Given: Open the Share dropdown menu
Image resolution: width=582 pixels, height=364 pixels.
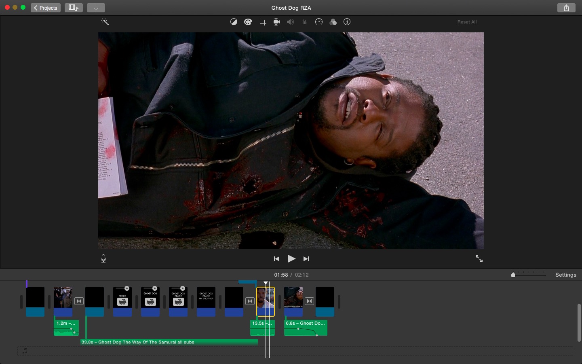Looking at the screenshot, I should (x=566, y=8).
